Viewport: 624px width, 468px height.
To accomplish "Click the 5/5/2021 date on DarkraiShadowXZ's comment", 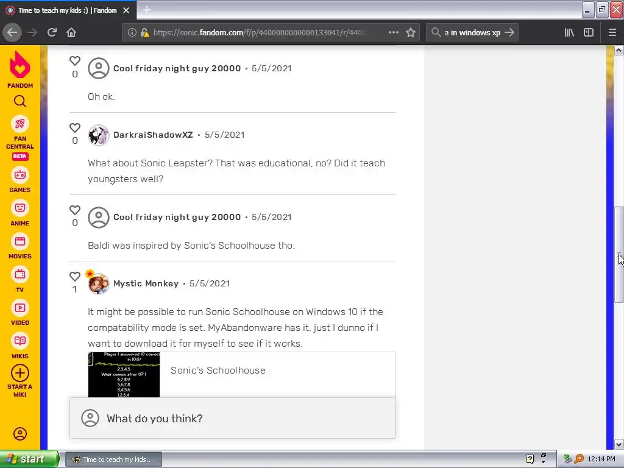I will (224, 135).
